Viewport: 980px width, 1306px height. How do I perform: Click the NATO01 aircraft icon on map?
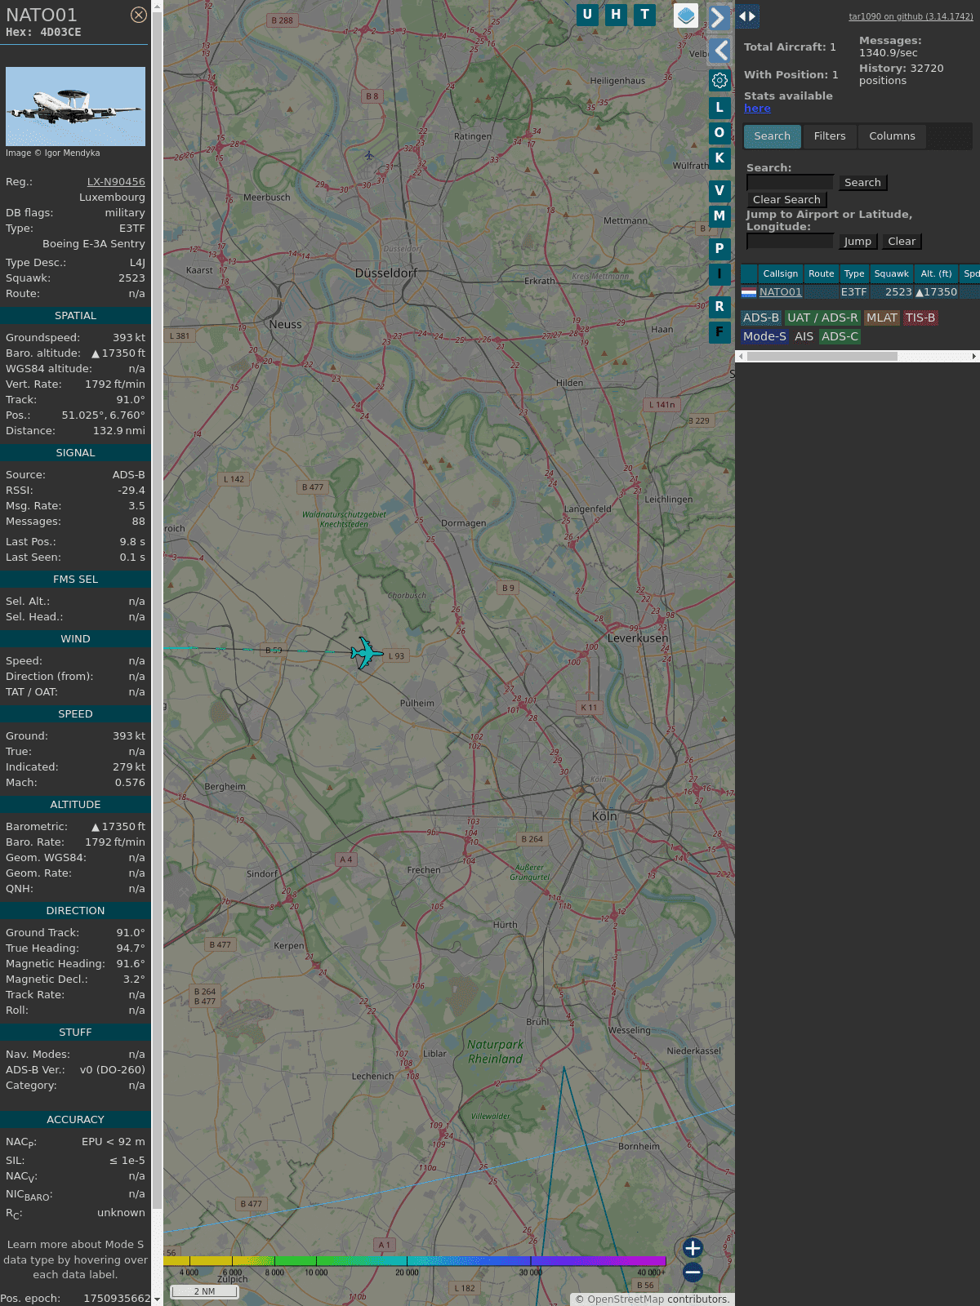(366, 653)
